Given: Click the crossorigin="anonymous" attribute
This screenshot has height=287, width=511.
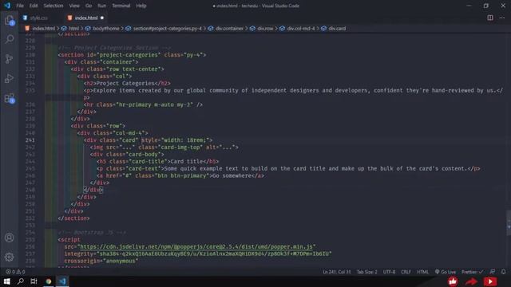Looking at the screenshot, I should (x=101, y=261).
